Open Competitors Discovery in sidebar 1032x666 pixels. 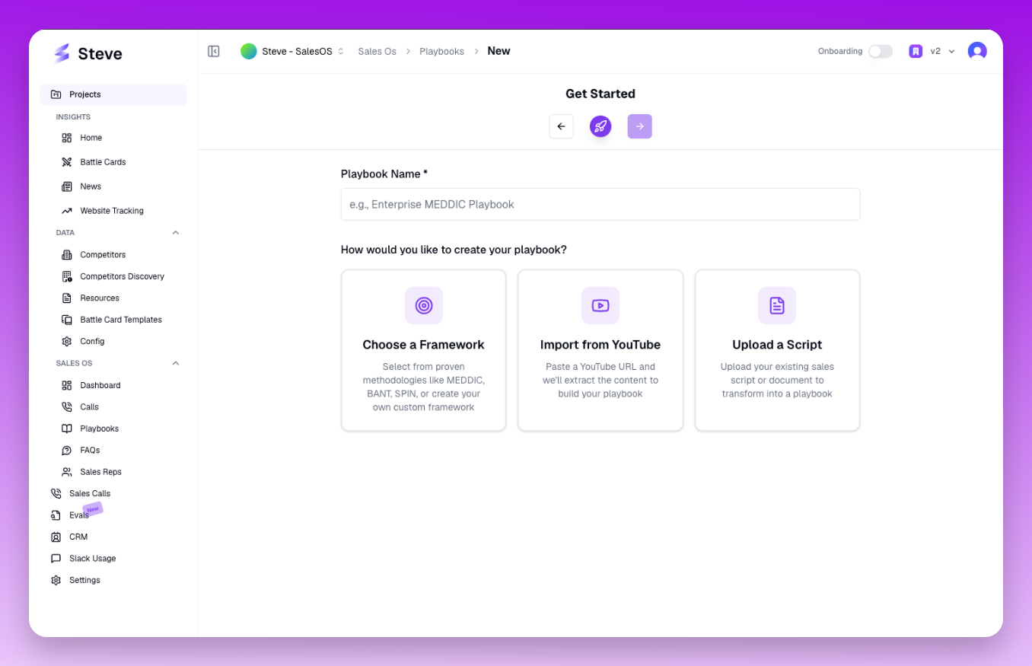[x=122, y=276]
